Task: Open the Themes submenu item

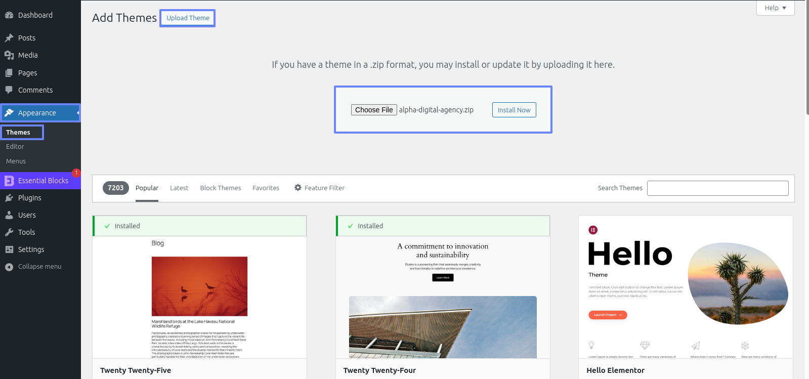Action: pos(18,133)
